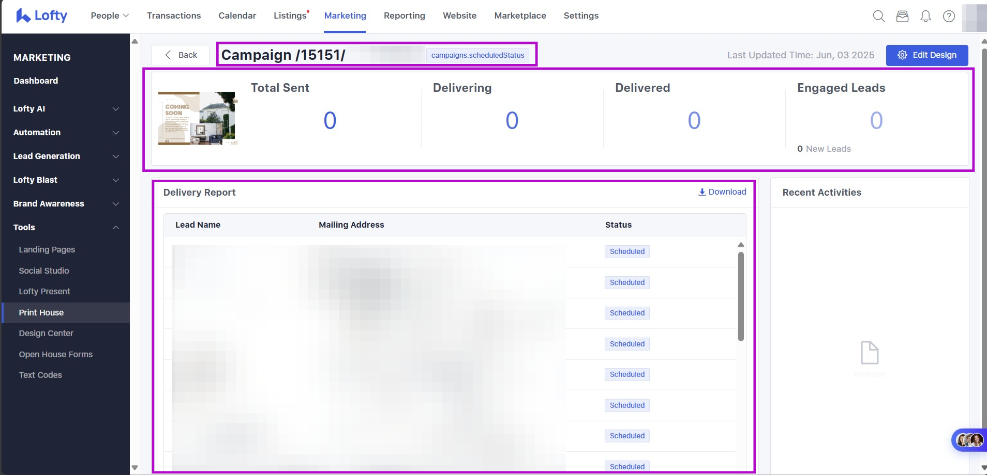Expand the Automation sidebar section
This screenshot has height=475, width=987.
click(66, 133)
